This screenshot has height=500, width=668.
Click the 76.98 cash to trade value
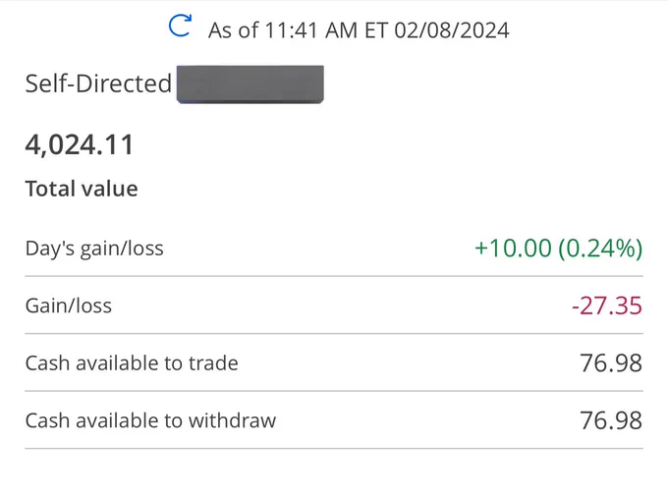[x=611, y=363]
